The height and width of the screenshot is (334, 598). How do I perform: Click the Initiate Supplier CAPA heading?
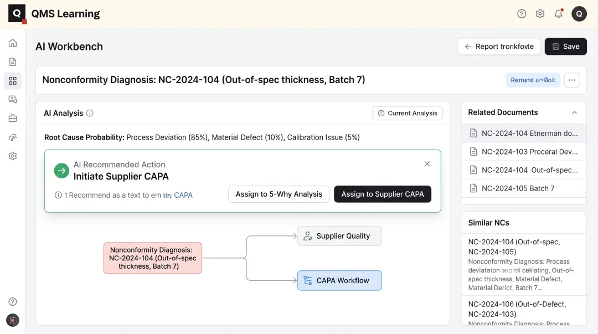click(x=121, y=176)
